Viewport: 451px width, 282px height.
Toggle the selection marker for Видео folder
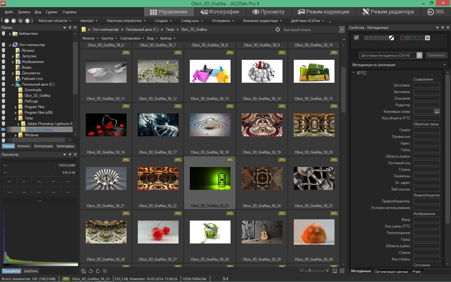pyautogui.click(x=3, y=67)
